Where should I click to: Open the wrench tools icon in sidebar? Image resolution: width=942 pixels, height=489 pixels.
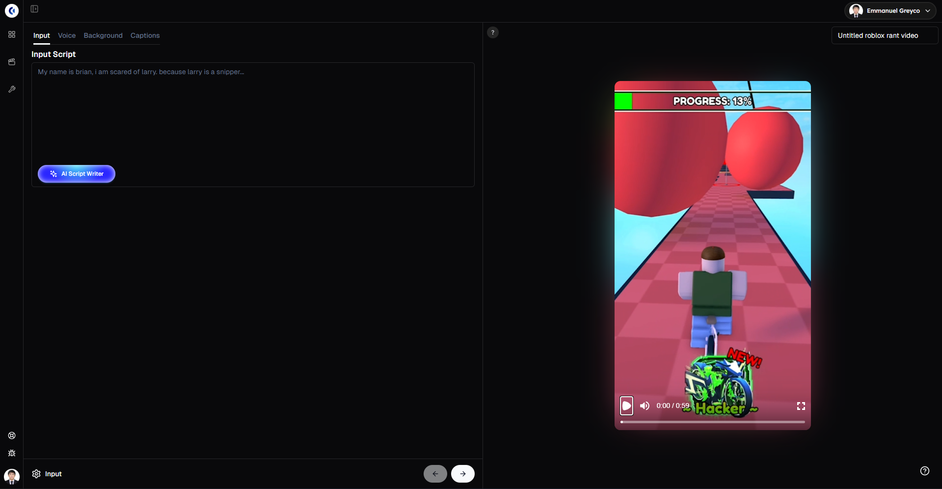click(x=12, y=89)
